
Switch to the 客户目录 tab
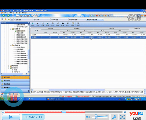point(42,19)
